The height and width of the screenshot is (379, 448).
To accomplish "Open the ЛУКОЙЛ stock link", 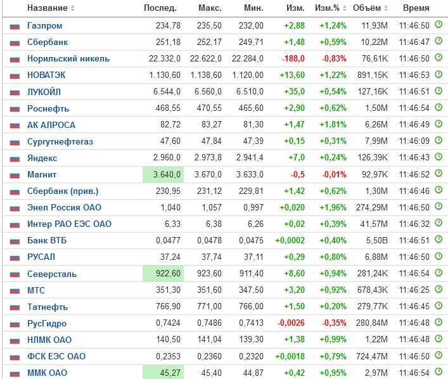I will [x=44, y=92].
